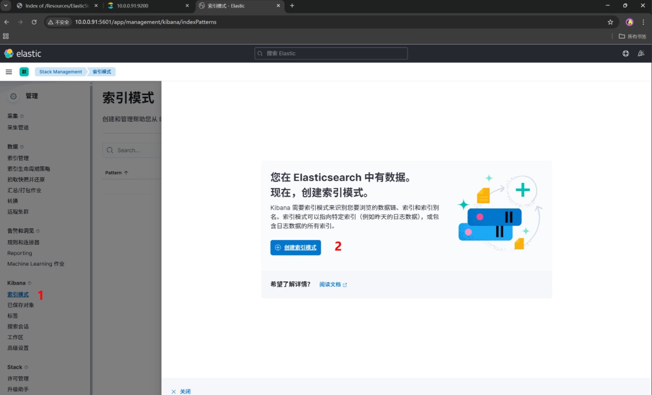Open 规则和连接器 in the sidebar
The width and height of the screenshot is (652, 395).
tap(23, 242)
